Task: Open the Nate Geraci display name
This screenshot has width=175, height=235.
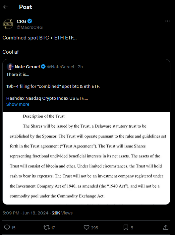Action: click(x=27, y=67)
